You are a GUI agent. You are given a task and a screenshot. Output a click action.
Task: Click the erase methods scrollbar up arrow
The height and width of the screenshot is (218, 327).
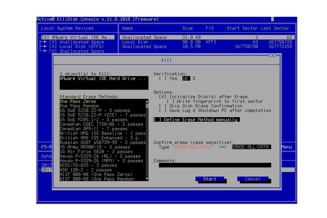coord(147,101)
